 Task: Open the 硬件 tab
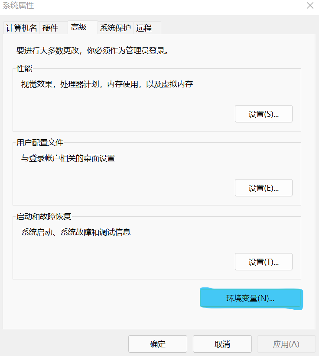[50, 28]
